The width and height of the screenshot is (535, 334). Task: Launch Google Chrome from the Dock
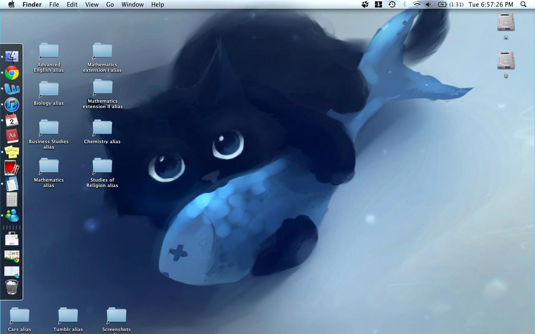12,73
